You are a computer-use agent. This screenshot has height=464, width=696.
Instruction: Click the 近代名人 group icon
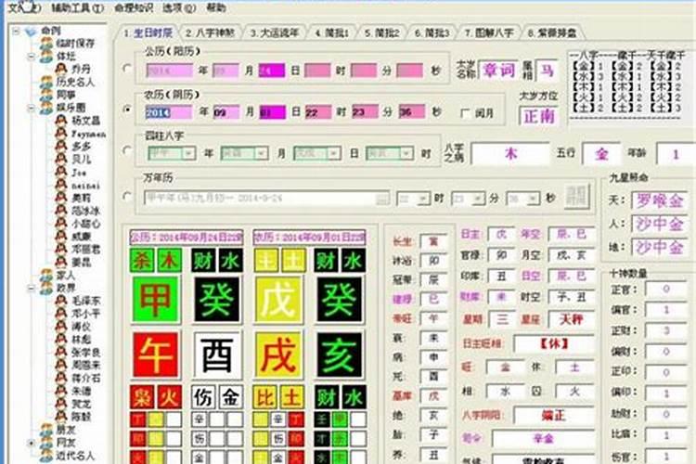tap(46, 455)
